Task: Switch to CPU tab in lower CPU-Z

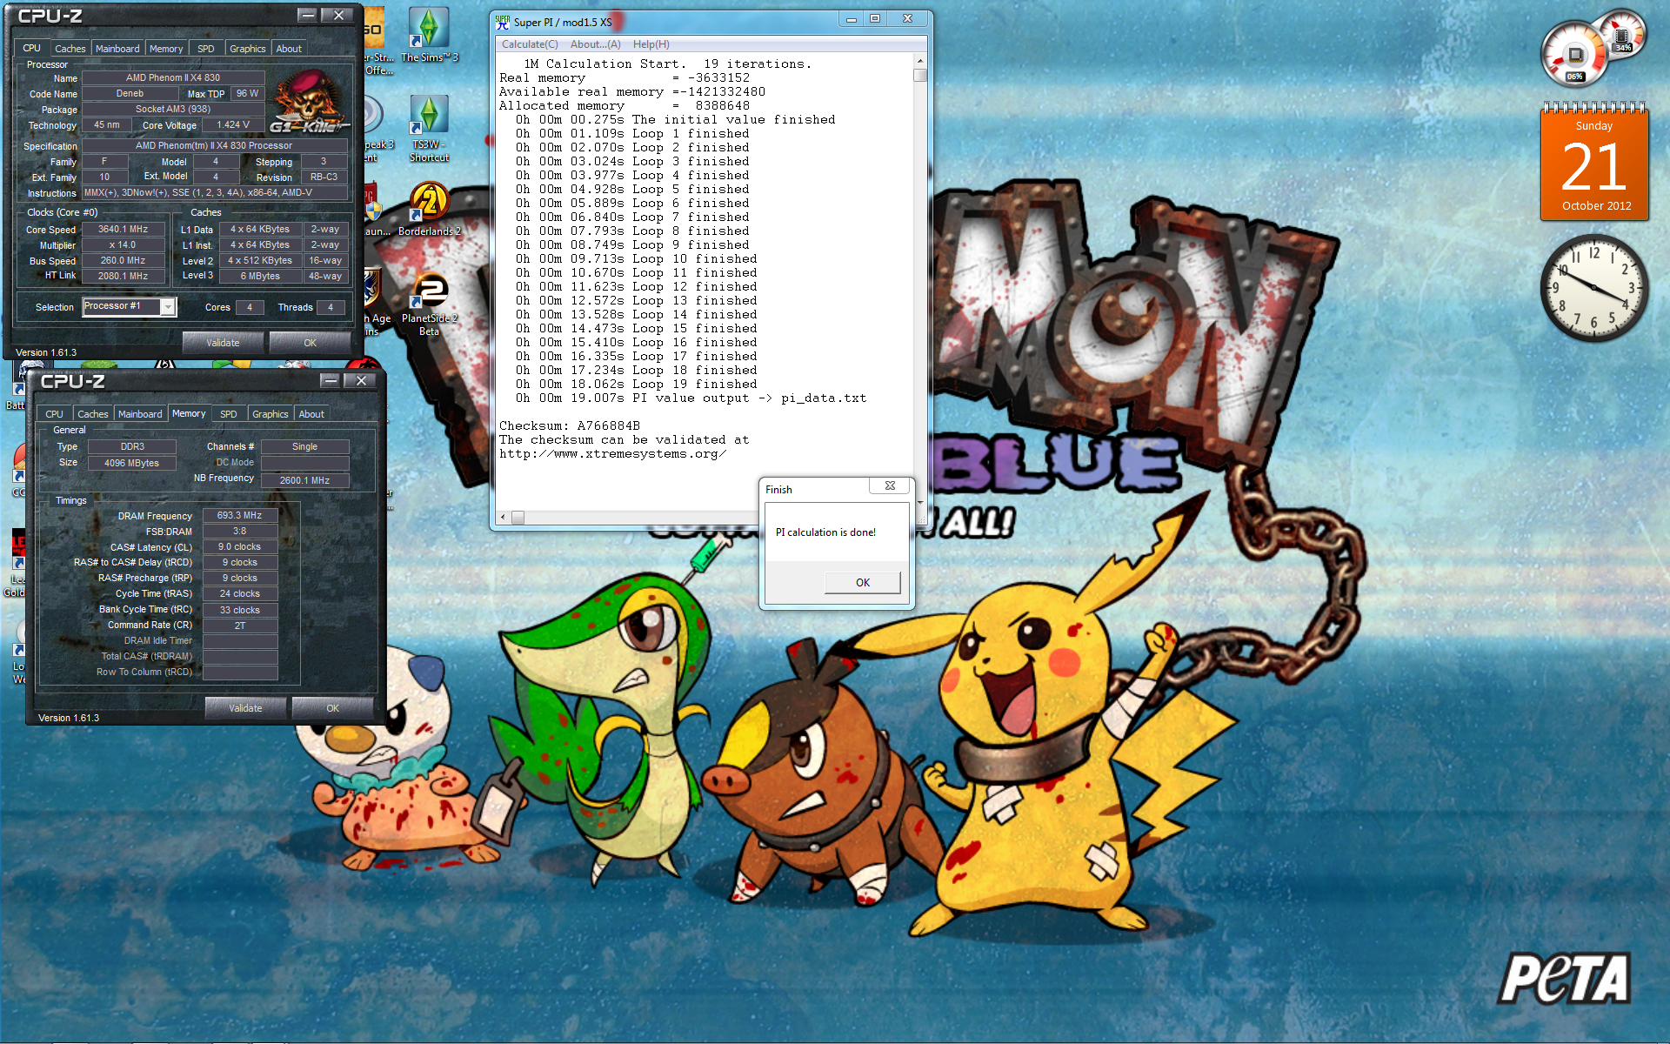Action: click(x=54, y=414)
